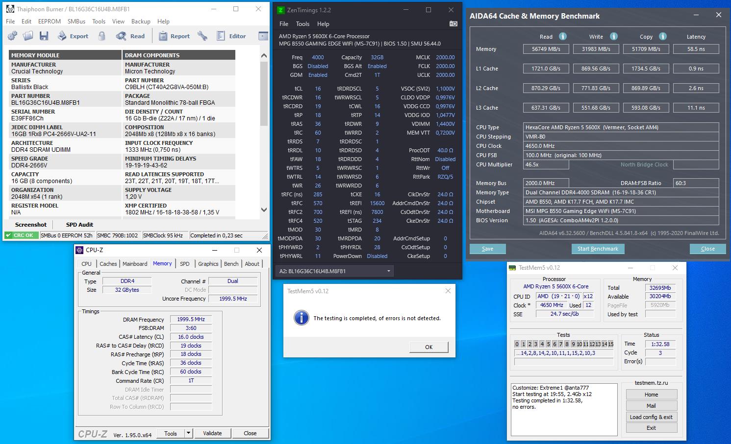The height and width of the screenshot is (444, 731).
Task: Open the DIMM slot dropdown A2: BL16G36C16U4B.M8FB1
Action: click(x=334, y=271)
